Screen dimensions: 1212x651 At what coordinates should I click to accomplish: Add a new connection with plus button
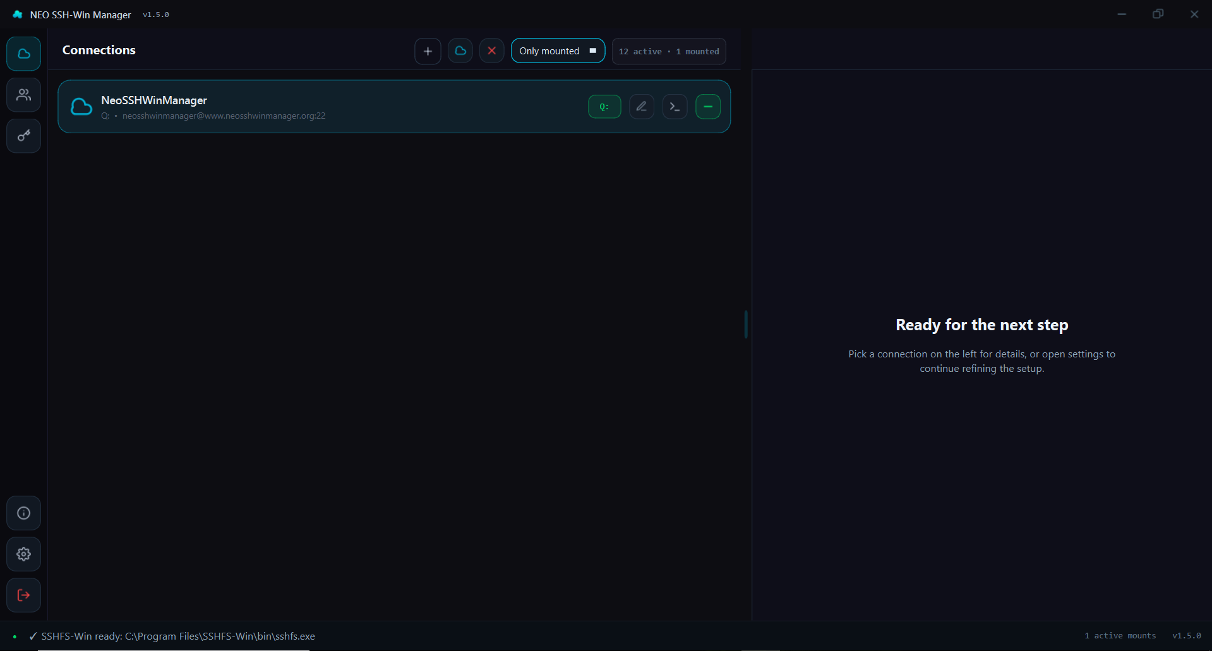pos(428,51)
